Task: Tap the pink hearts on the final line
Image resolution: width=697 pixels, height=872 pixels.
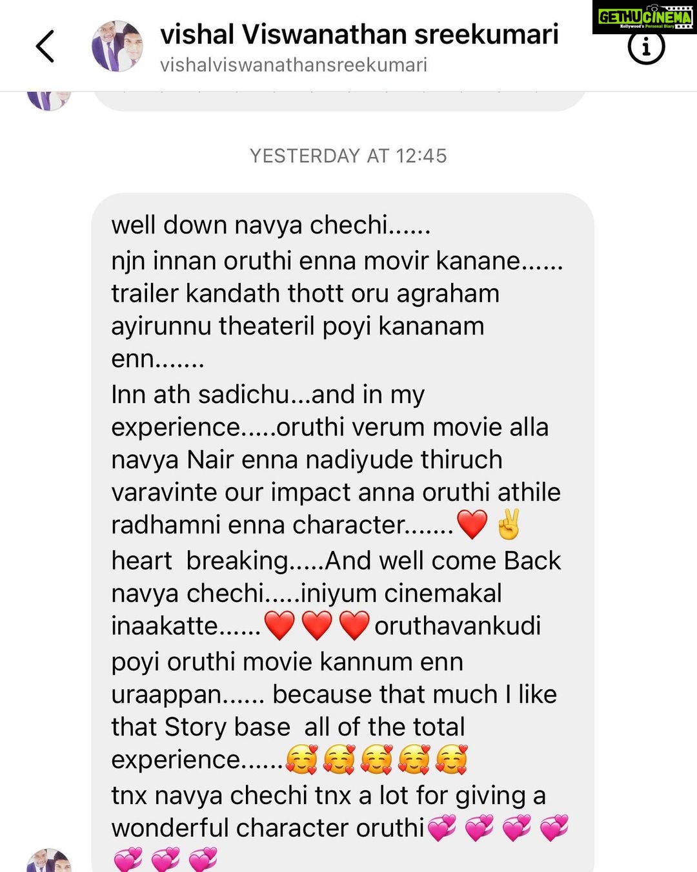Action: [x=165, y=859]
